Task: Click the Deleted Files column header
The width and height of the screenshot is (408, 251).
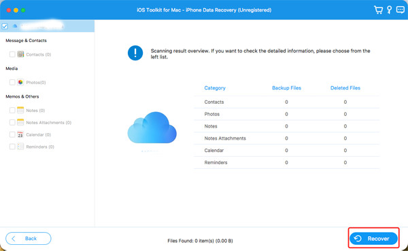Action: pos(345,88)
